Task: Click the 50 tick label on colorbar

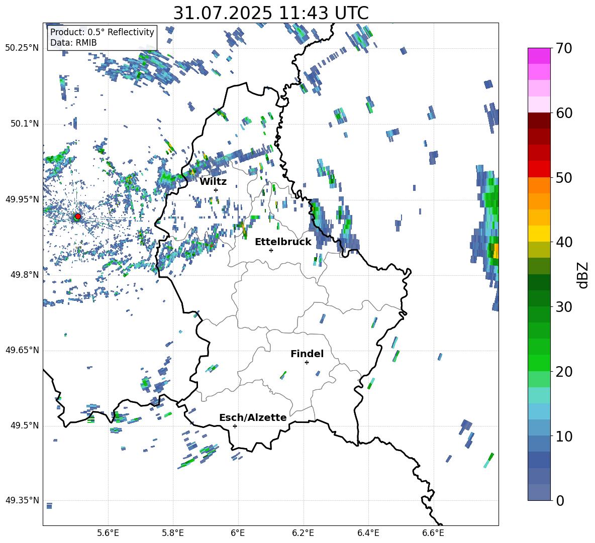Action: click(x=563, y=177)
